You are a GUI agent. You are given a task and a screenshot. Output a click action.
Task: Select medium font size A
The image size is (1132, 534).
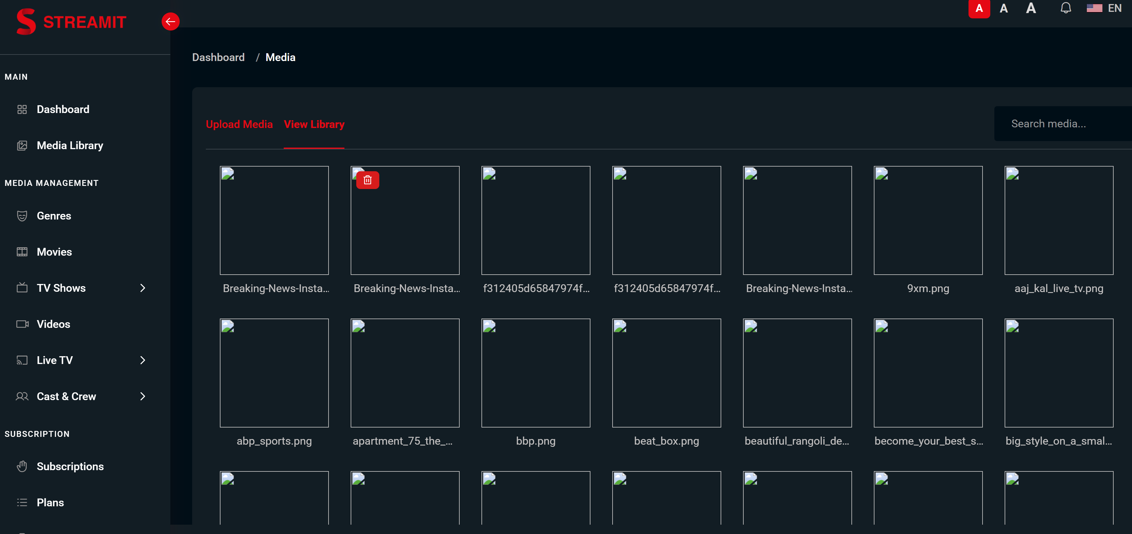(1004, 8)
